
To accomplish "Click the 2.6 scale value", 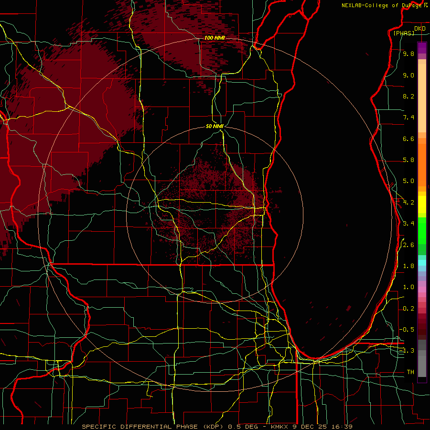I will pos(408,245).
